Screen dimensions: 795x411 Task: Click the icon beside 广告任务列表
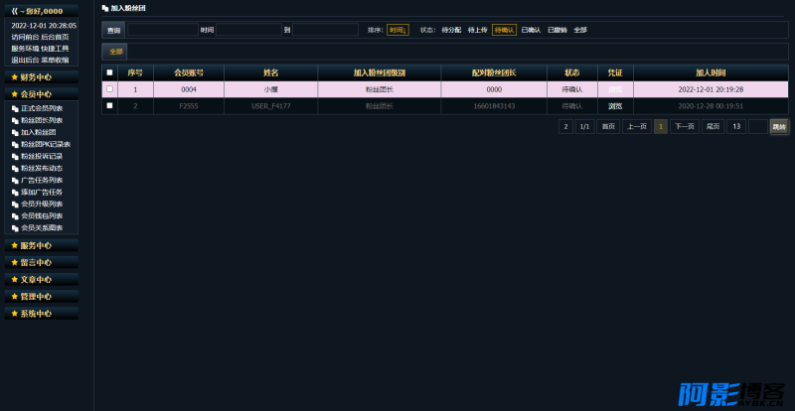click(x=15, y=181)
